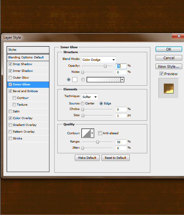Choose Center as the glow source
This screenshot has height=215, width=184.
82,104
